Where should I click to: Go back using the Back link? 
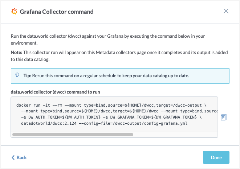coord(19,157)
